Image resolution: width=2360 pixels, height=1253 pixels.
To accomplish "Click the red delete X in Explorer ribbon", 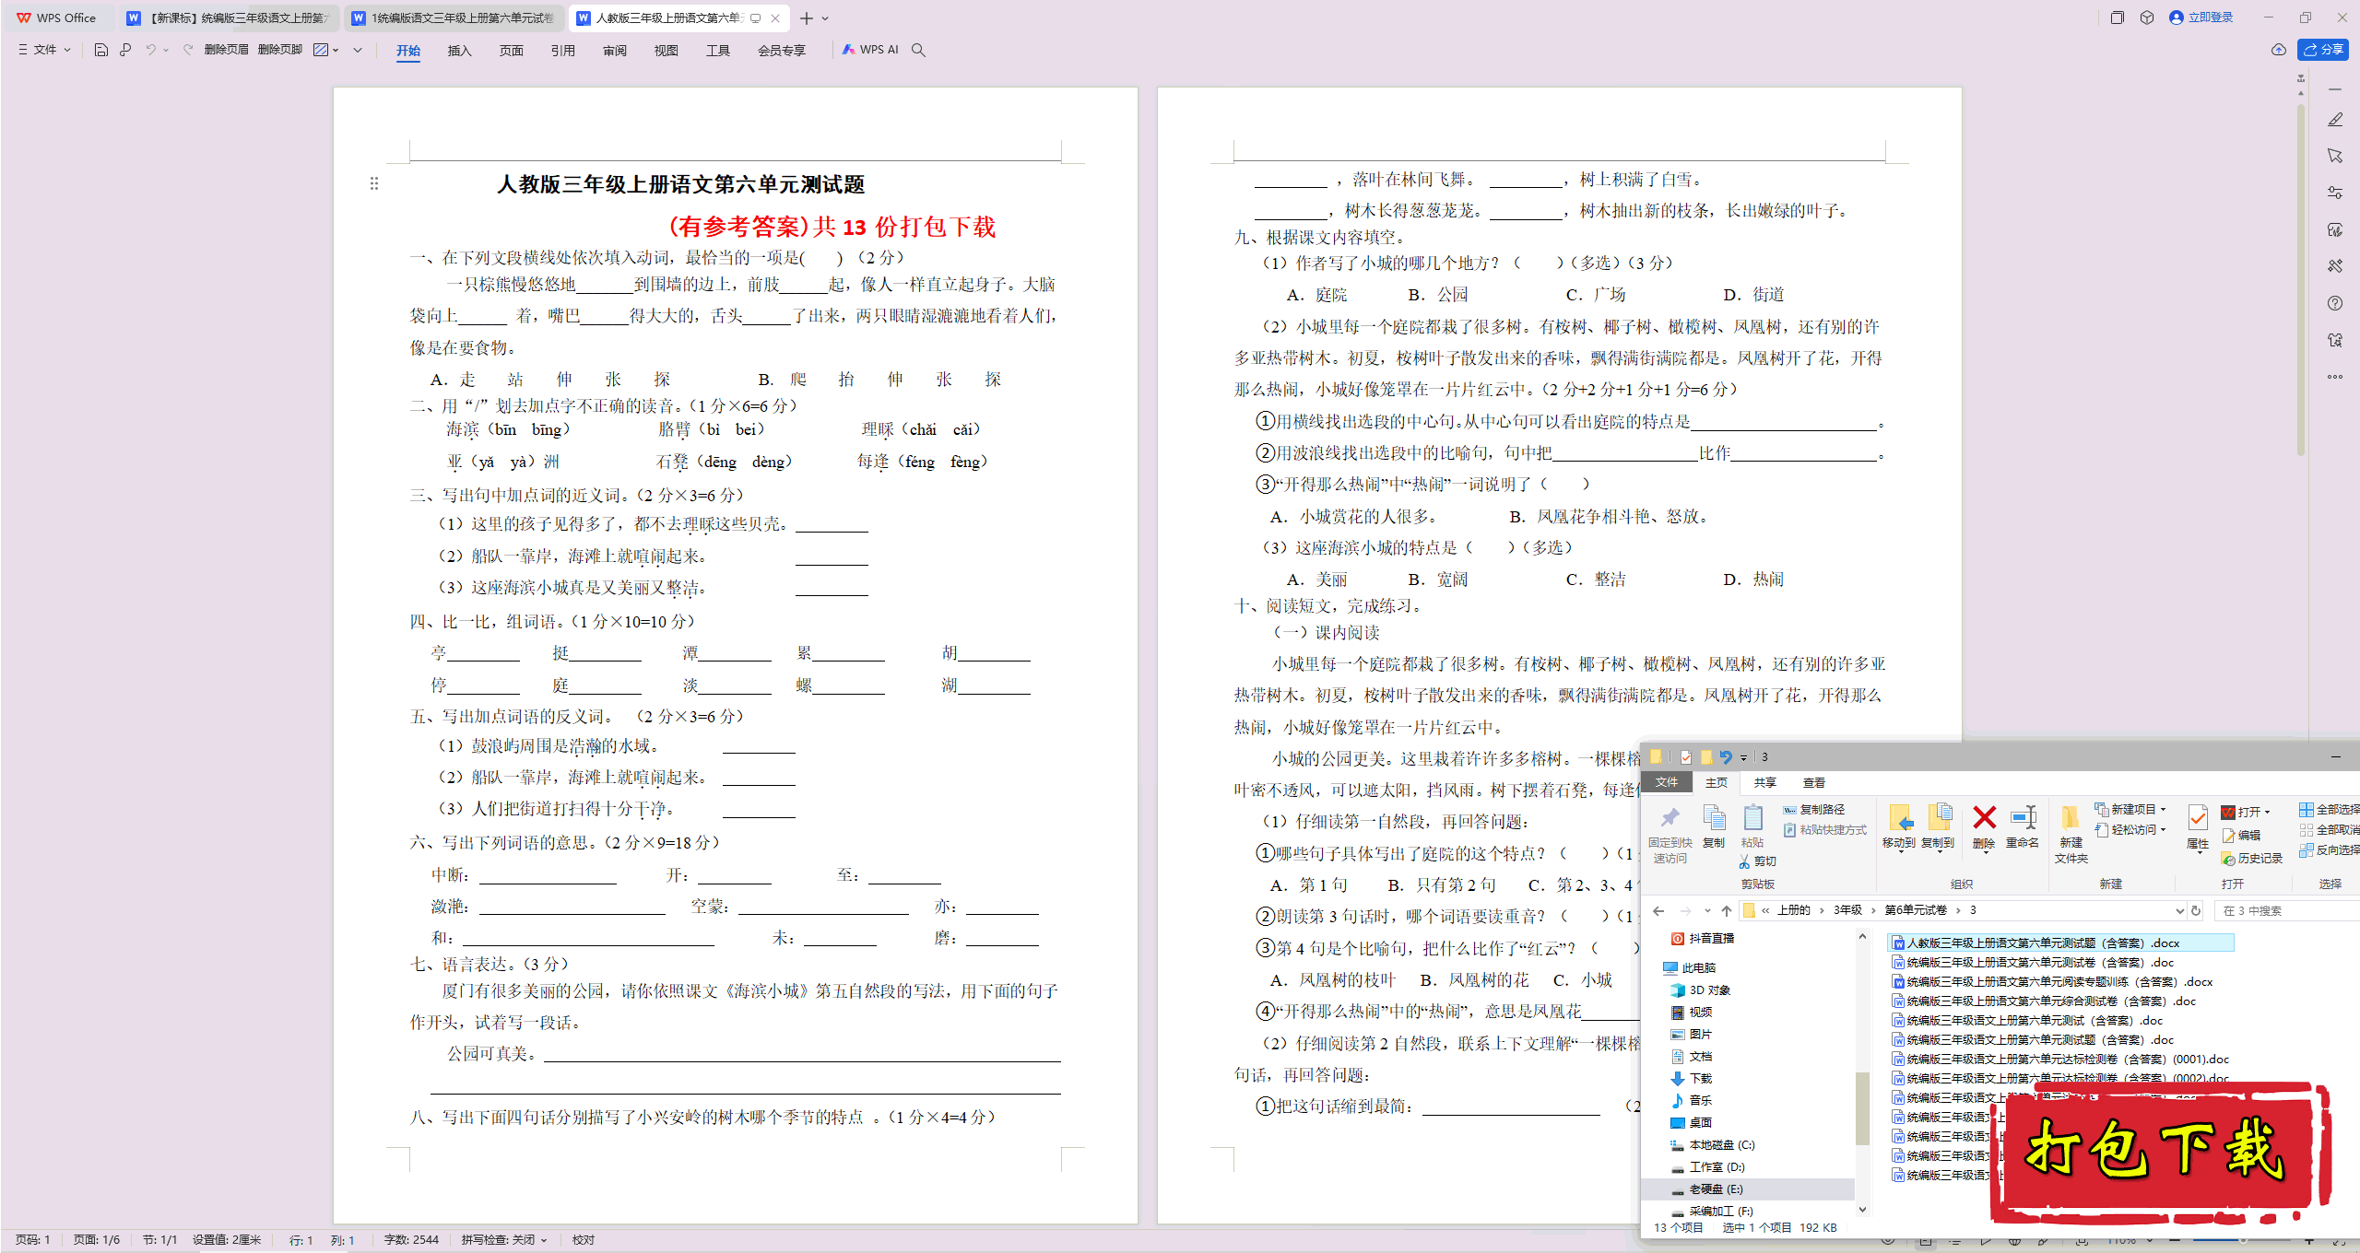I will pyautogui.click(x=1984, y=817).
